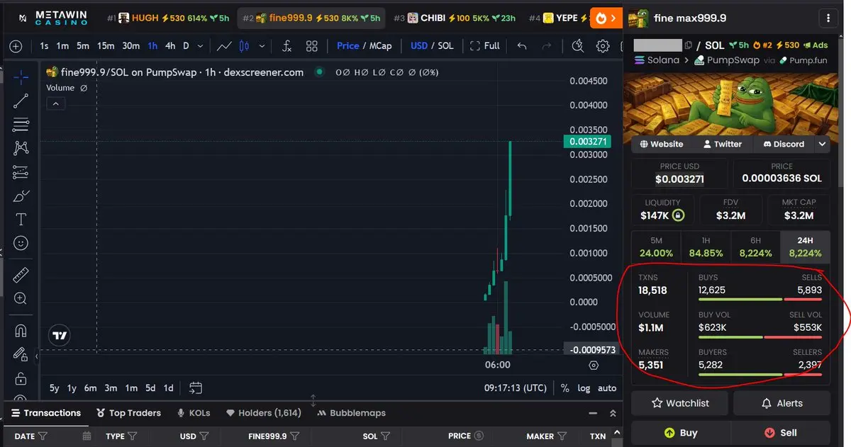
Task: Switch chart to MCap view
Action: tap(380, 46)
